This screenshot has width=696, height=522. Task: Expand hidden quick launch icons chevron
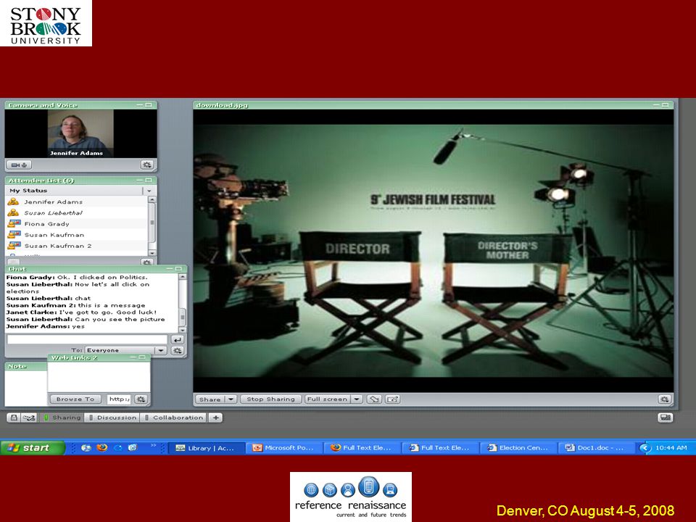point(154,445)
